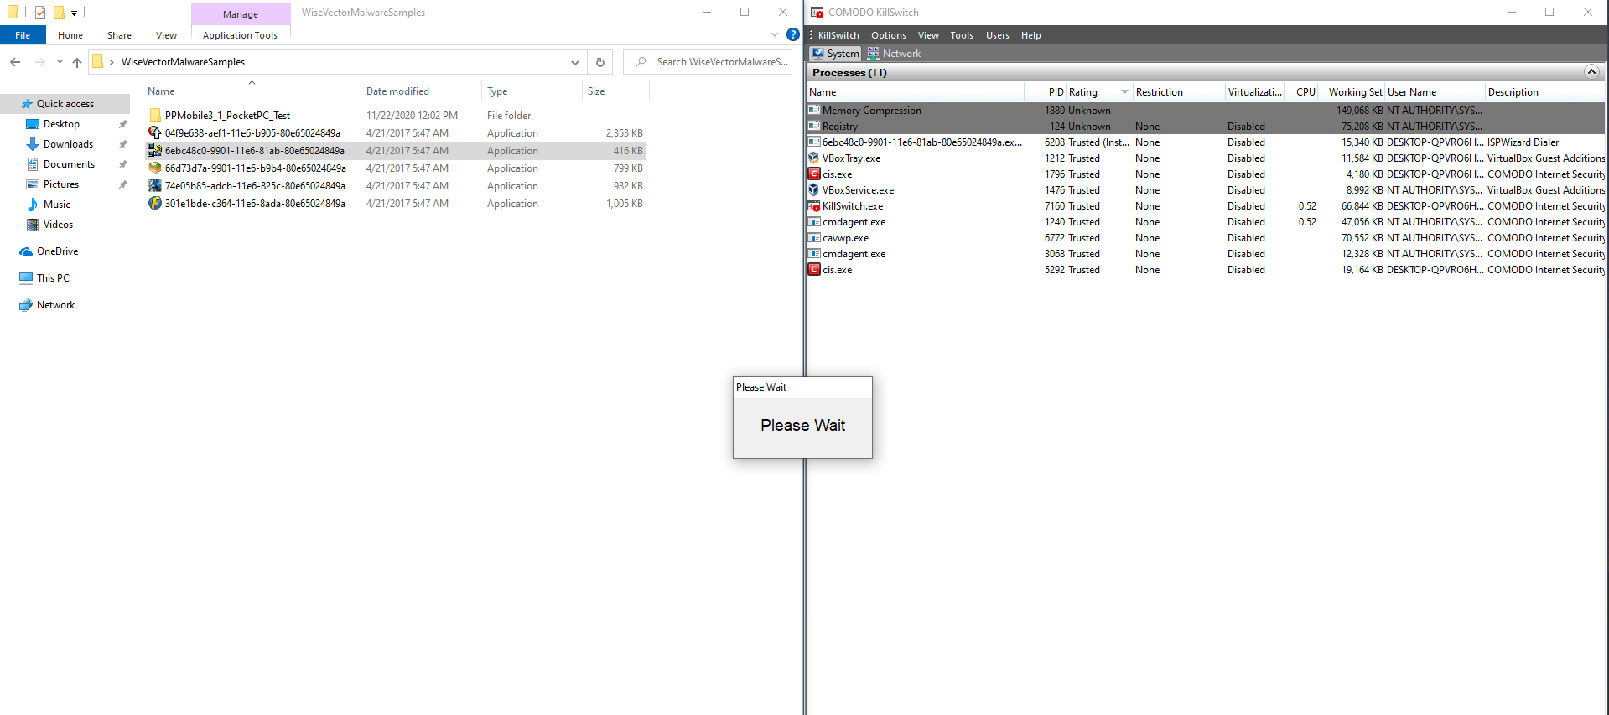
Task: Open Pictures in the navigation pane
Action: tap(61, 184)
